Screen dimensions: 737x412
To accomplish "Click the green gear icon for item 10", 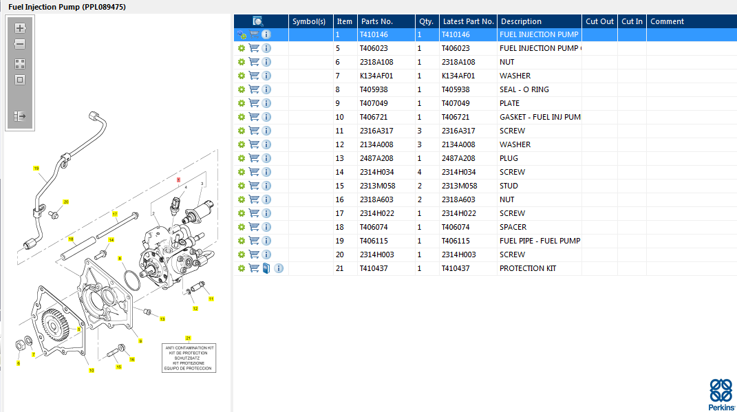I will [x=242, y=117].
